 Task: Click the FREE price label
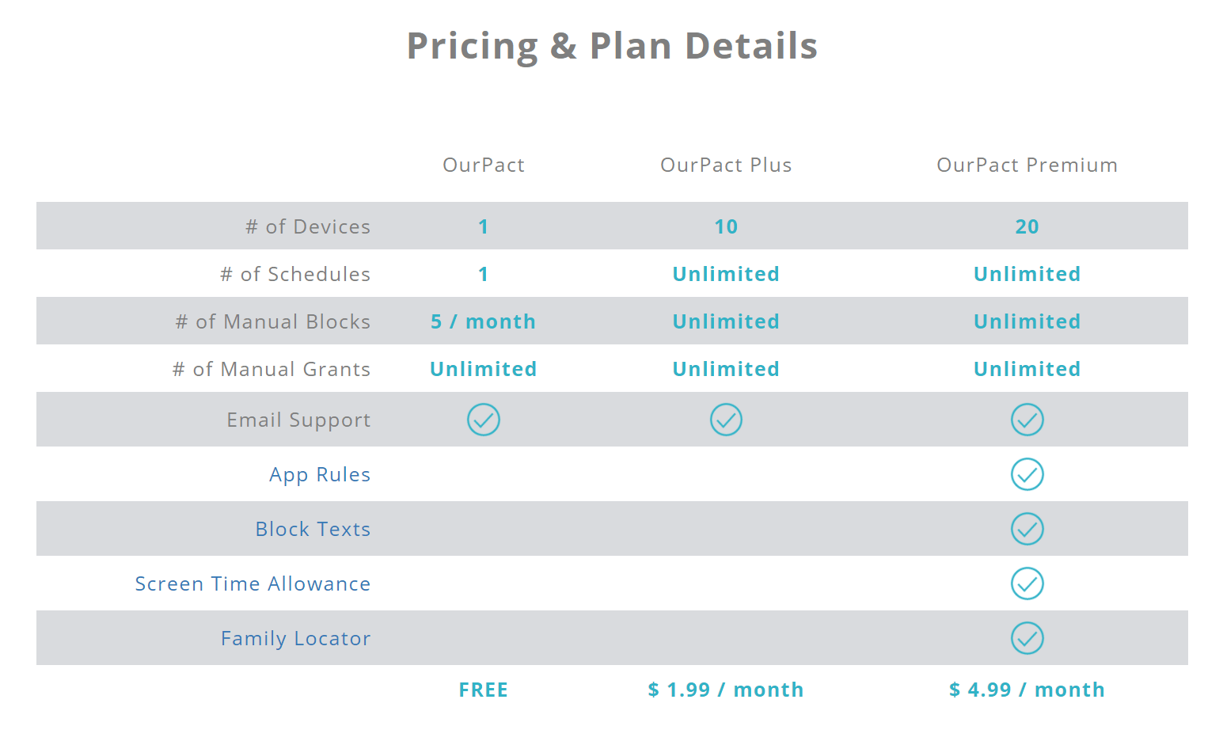point(483,690)
